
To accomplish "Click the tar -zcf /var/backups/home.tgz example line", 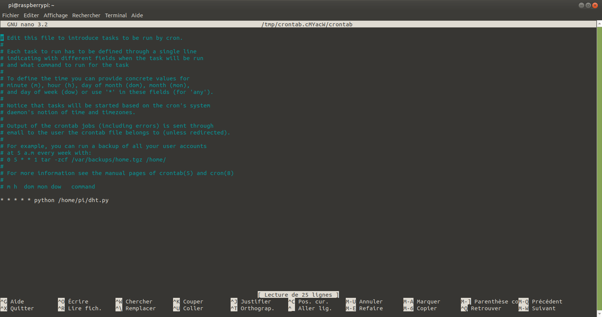I will [x=83, y=160].
